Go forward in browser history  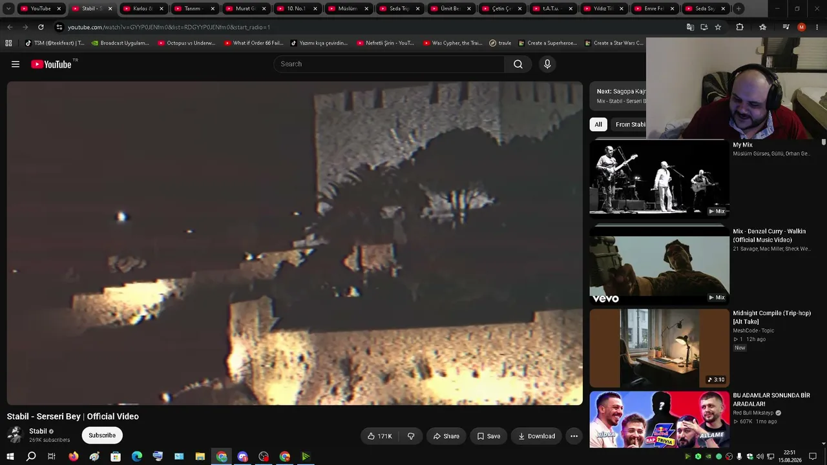[25, 27]
